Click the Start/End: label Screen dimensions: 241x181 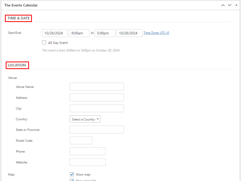point(15,33)
